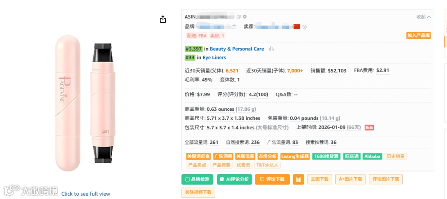Open the calculator icon button
Screen dimensions: 447x199
[x=298, y=179]
